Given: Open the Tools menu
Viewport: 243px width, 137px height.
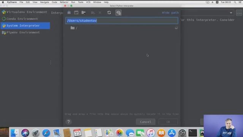Looking at the screenshot, I should pyautogui.click(x=80, y=2).
